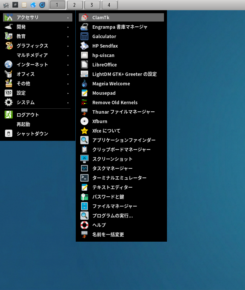
Task: Select the 開発 menu label
Action: click(21, 27)
